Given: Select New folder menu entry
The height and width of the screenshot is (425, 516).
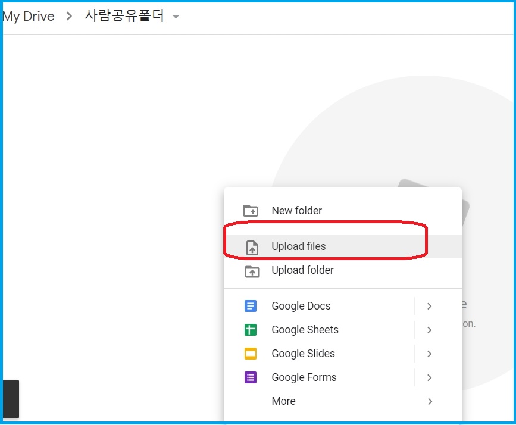Looking at the screenshot, I should point(343,210).
